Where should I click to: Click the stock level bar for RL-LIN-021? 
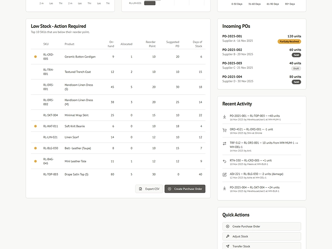coord(151,2)
